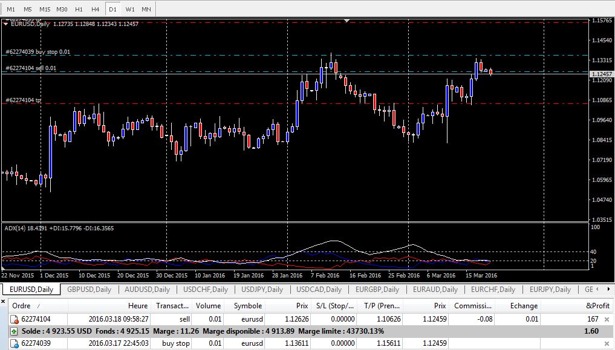615x350 pixels.
Task: Click the M15 timeframe button
Action: tap(45, 10)
